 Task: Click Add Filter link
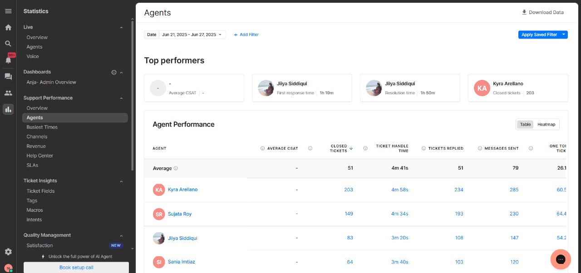(x=246, y=34)
